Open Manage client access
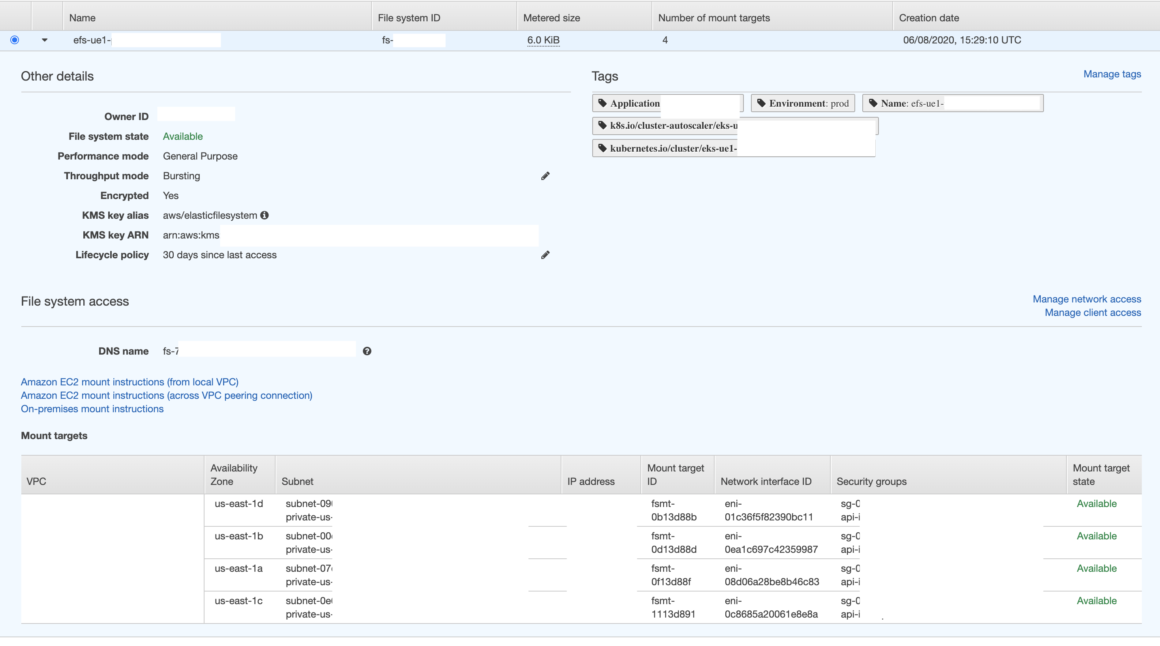Viewport: 1160px width, 646px height. (x=1093, y=312)
